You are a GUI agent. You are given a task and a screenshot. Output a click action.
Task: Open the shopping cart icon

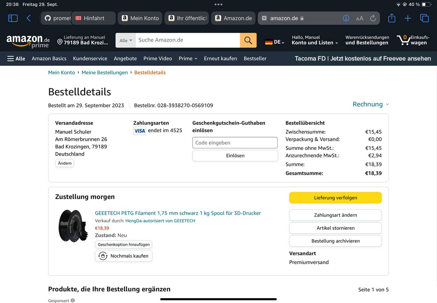(x=404, y=40)
